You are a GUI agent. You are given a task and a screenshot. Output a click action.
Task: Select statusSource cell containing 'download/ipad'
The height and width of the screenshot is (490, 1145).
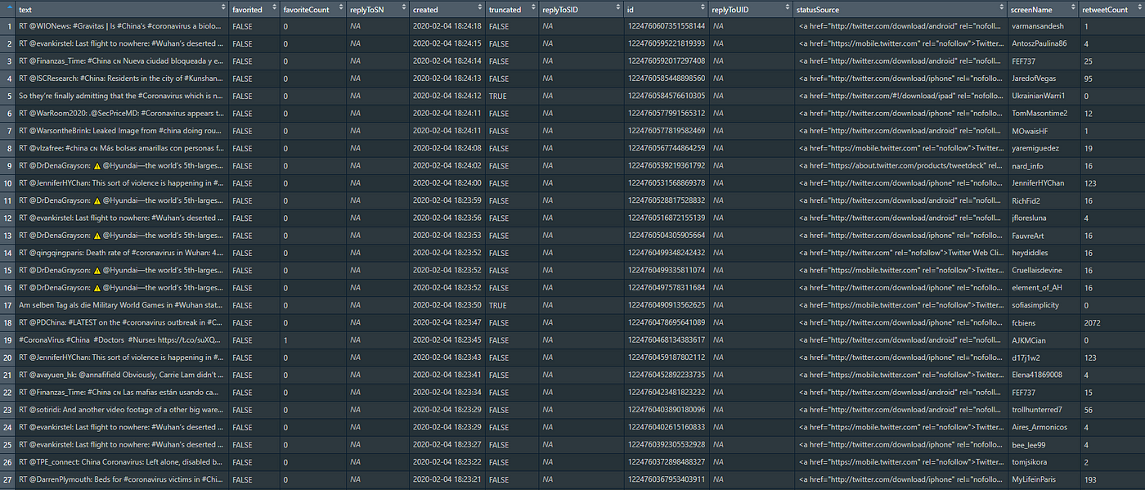click(x=900, y=96)
